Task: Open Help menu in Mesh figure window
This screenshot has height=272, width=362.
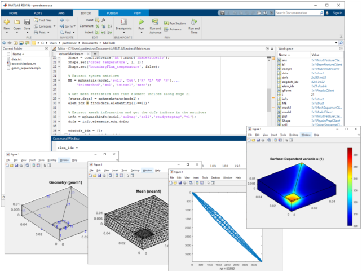Action: 158,170
